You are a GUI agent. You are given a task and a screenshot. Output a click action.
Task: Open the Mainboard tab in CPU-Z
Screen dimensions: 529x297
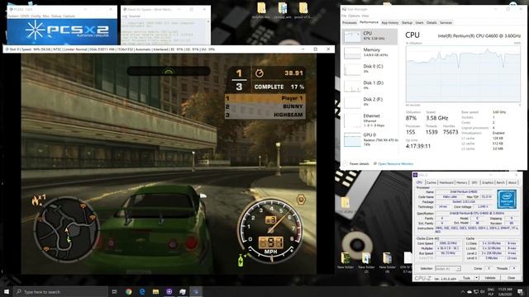446,182
